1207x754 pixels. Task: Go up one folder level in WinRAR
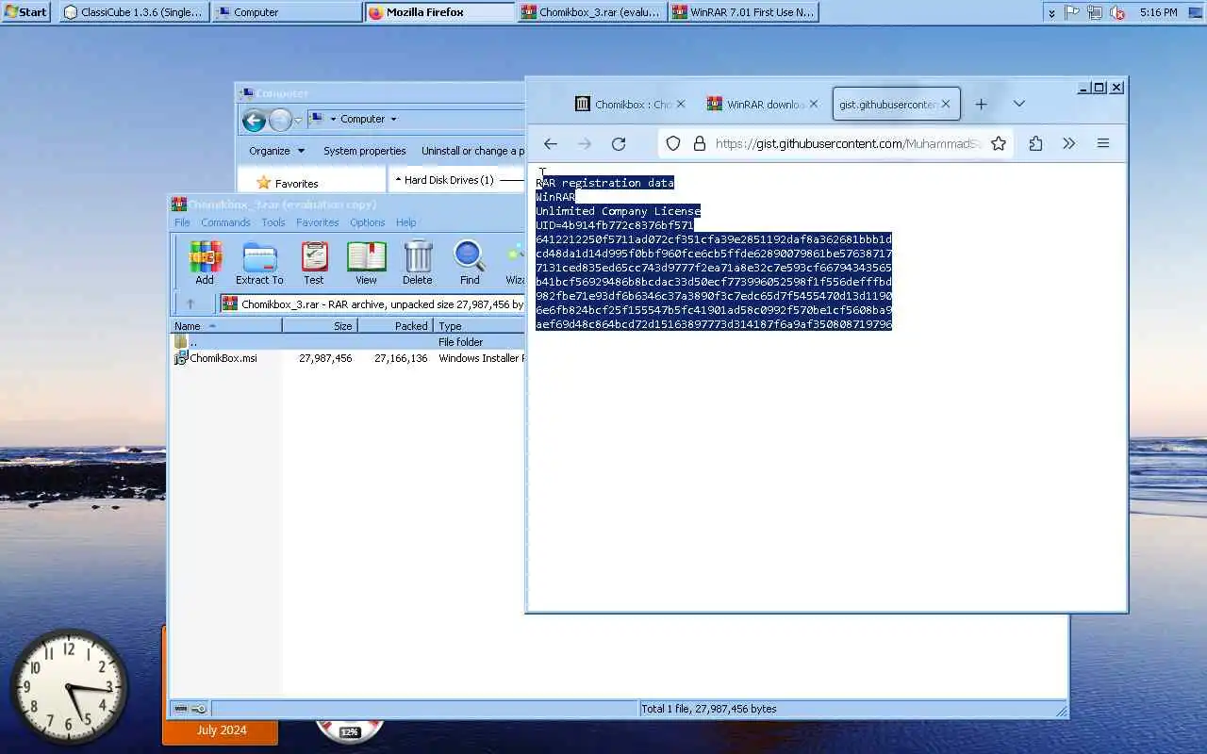190,303
